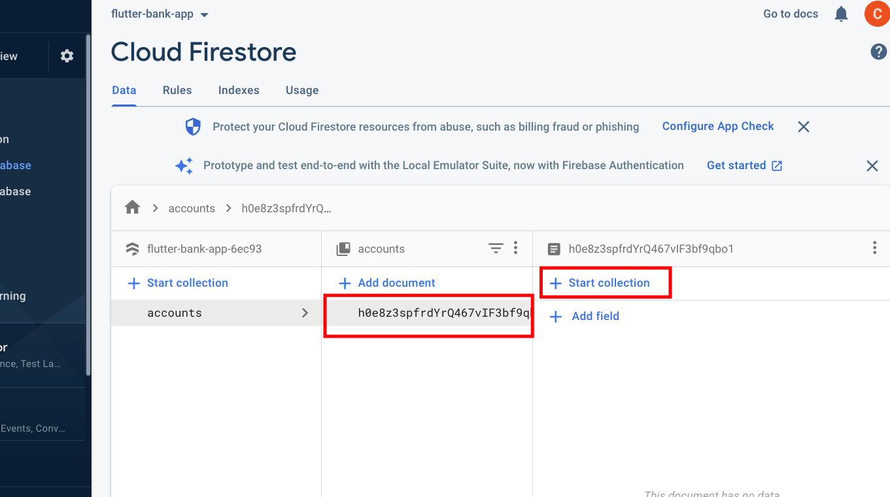Open Go to docs link
890x497 pixels.
click(x=791, y=14)
